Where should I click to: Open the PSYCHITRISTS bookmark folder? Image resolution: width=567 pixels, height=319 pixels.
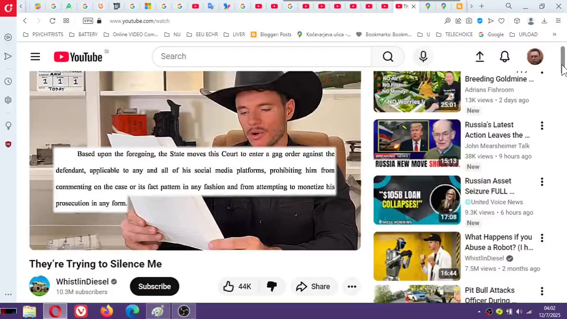(x=43, y=34)
